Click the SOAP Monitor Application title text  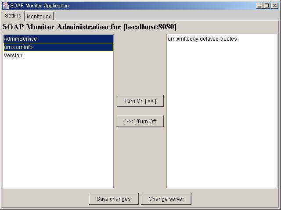(40, 6)
